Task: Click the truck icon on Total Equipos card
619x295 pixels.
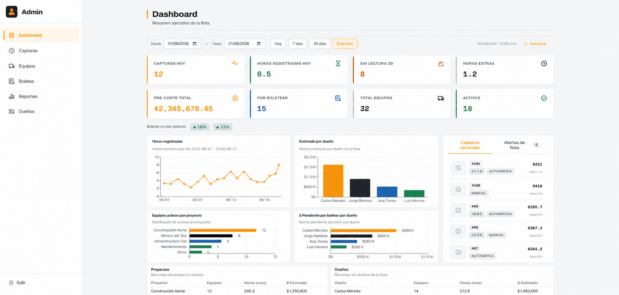Action: pos(441,98)
